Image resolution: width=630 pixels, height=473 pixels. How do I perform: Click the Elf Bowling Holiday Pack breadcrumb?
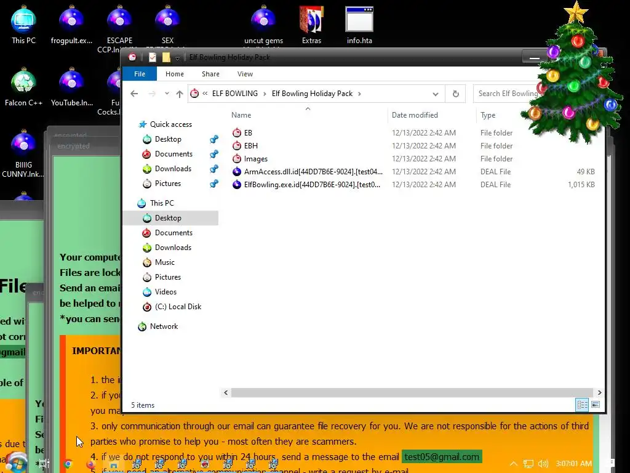click(312, 94)
